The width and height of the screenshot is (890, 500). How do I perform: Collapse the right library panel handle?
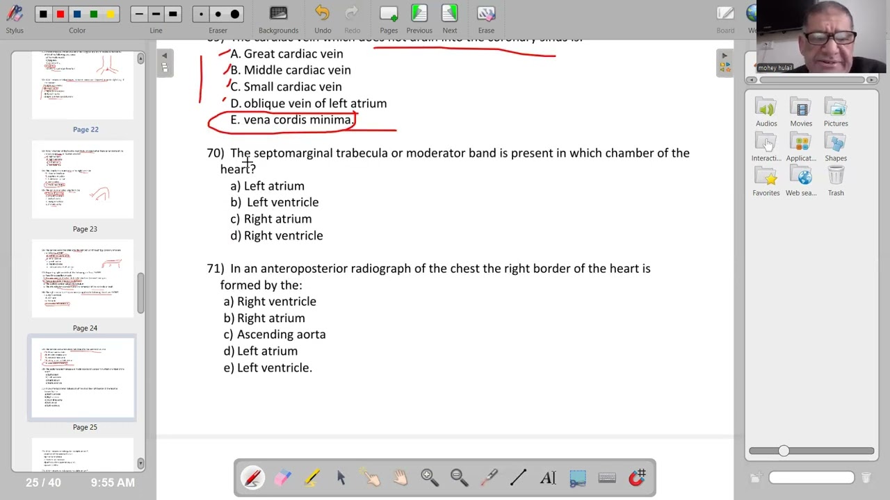[725, 62]
